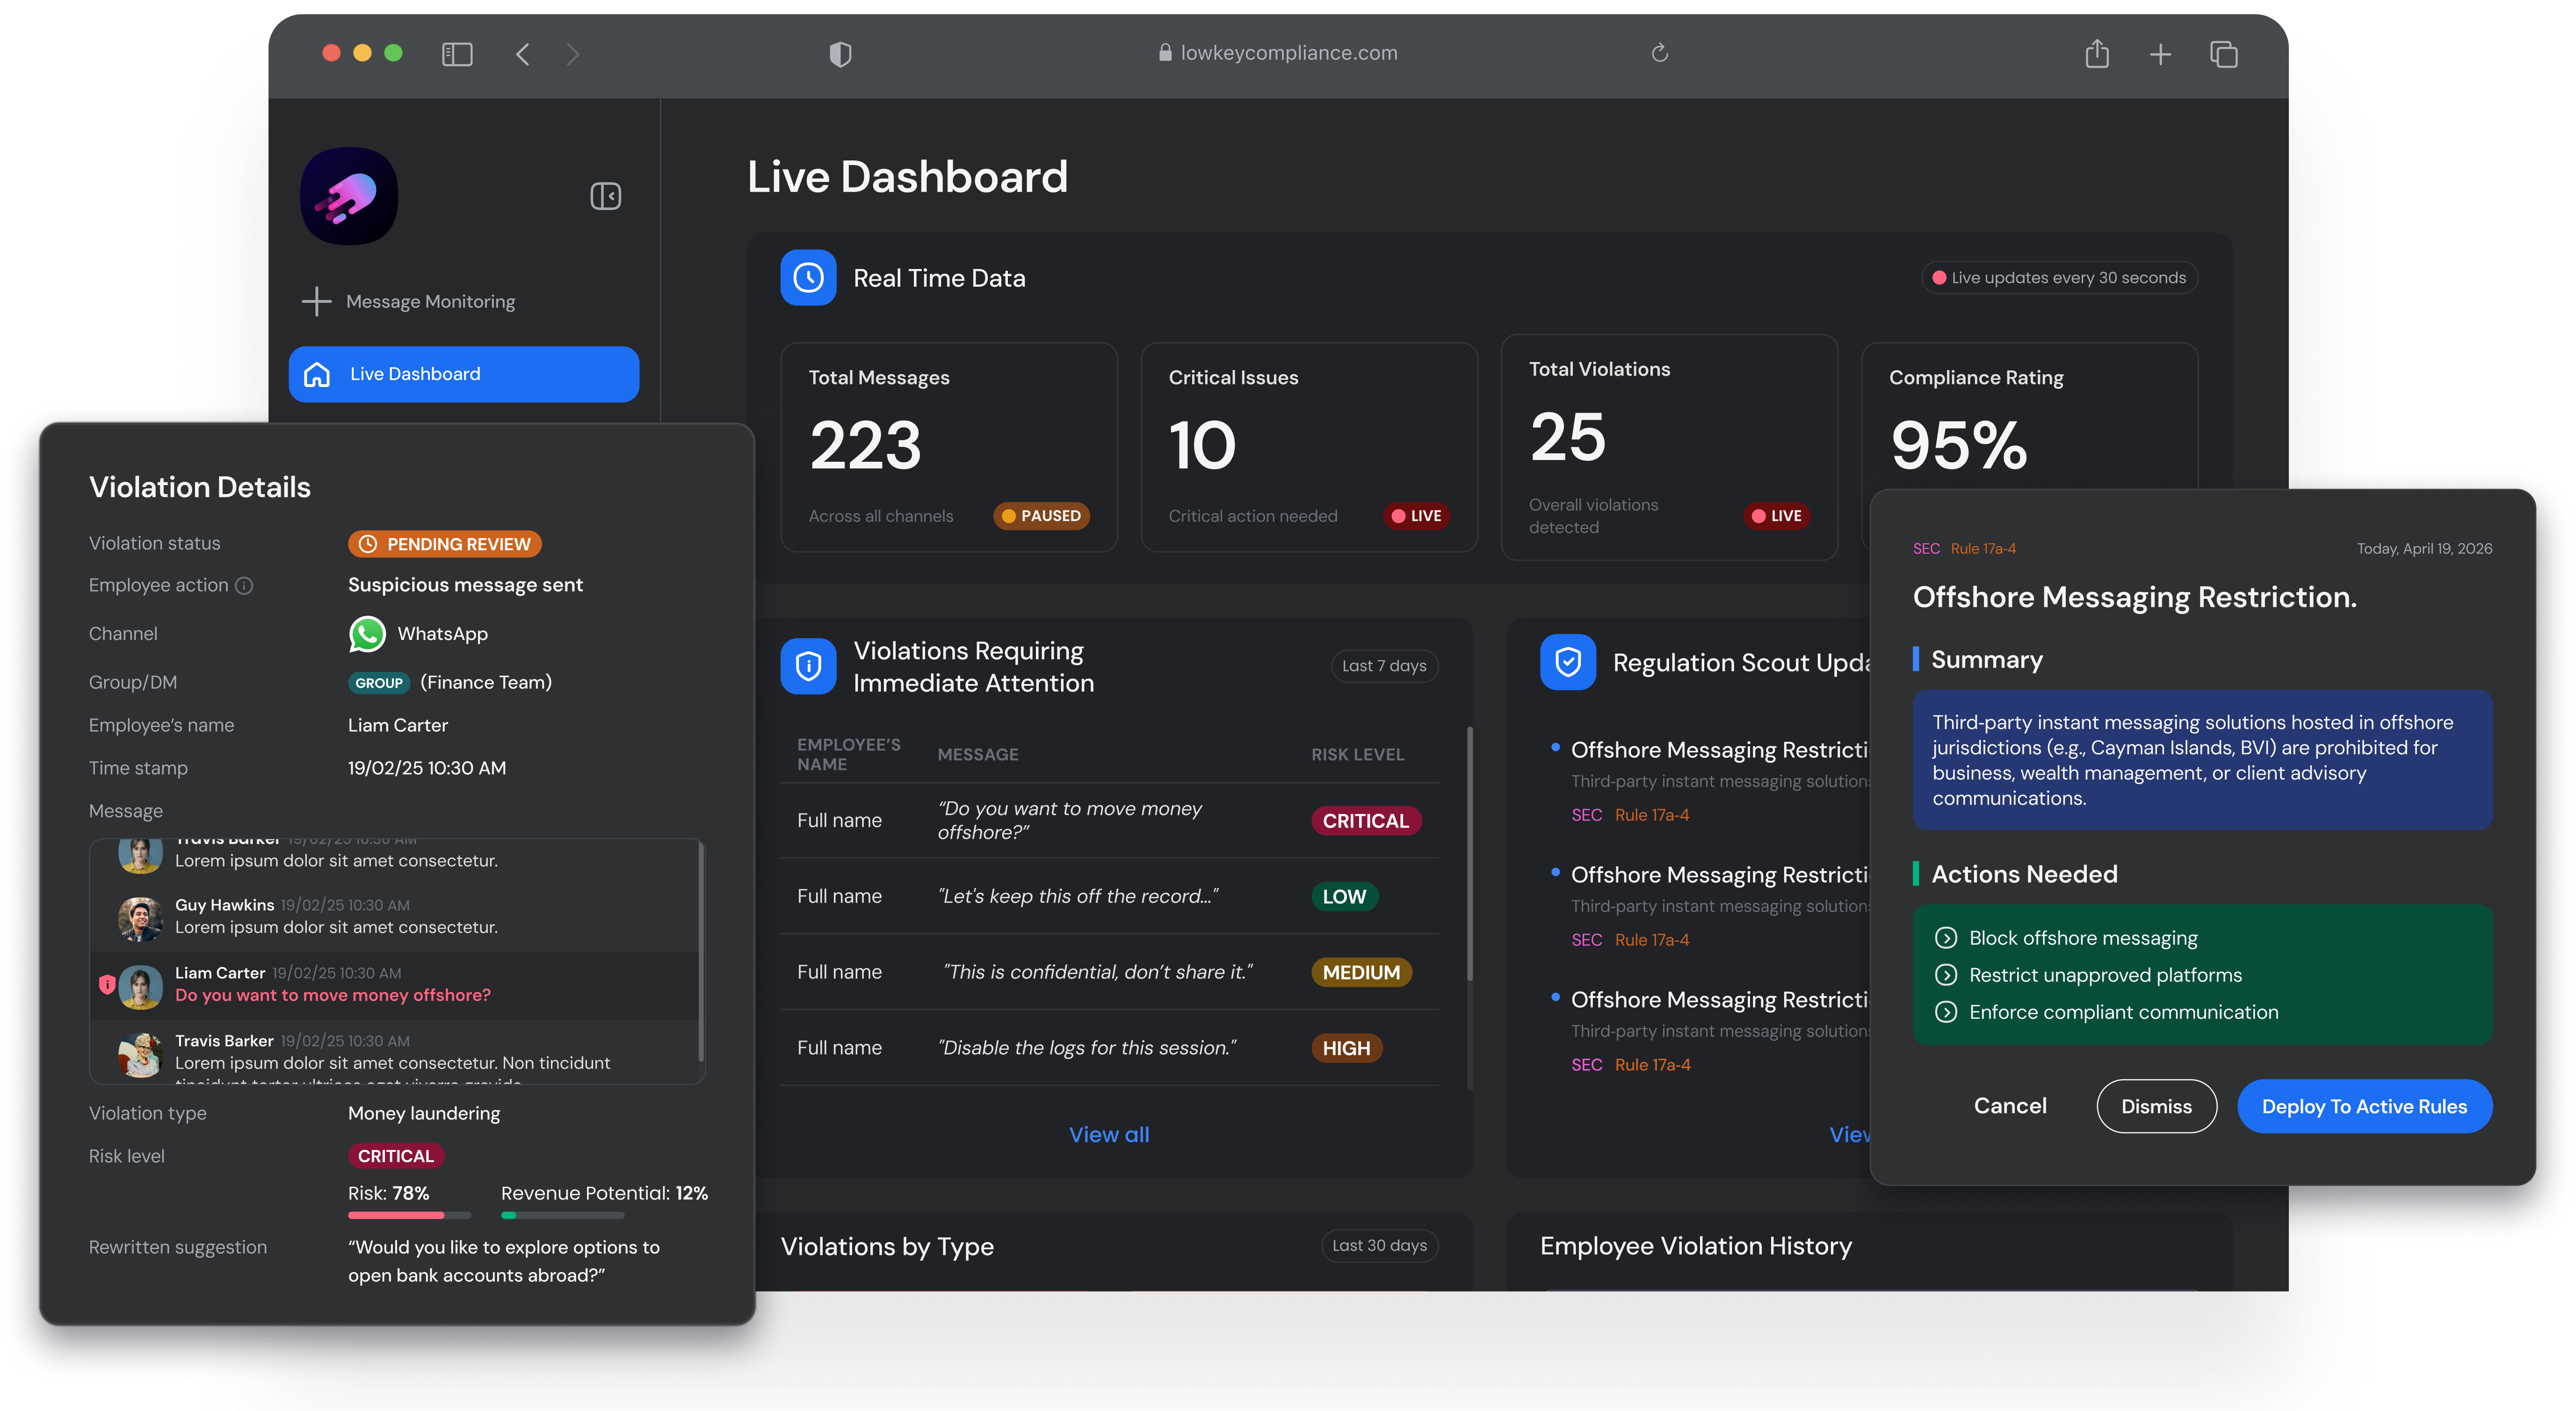Click the lowkeycompliance.com address bar
The width and height of the screenshot is (2576, 1411).
click(x=1278, y=53)
